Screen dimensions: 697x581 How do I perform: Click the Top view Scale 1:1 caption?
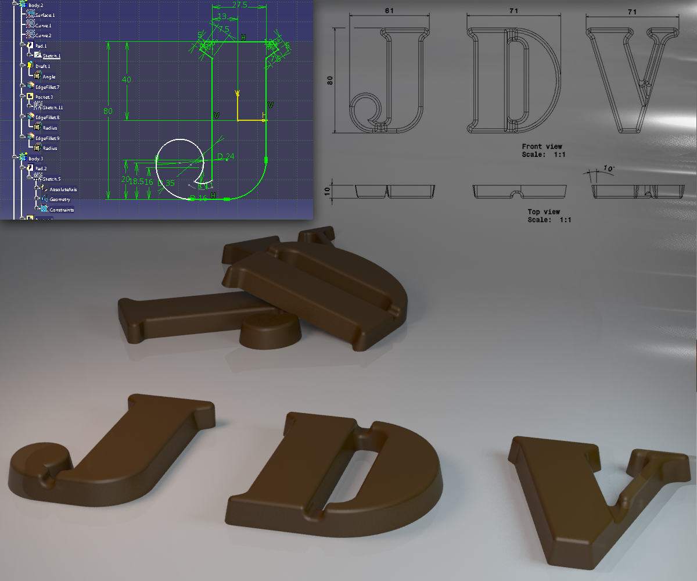pyautogui.click(x=549, y=216)
